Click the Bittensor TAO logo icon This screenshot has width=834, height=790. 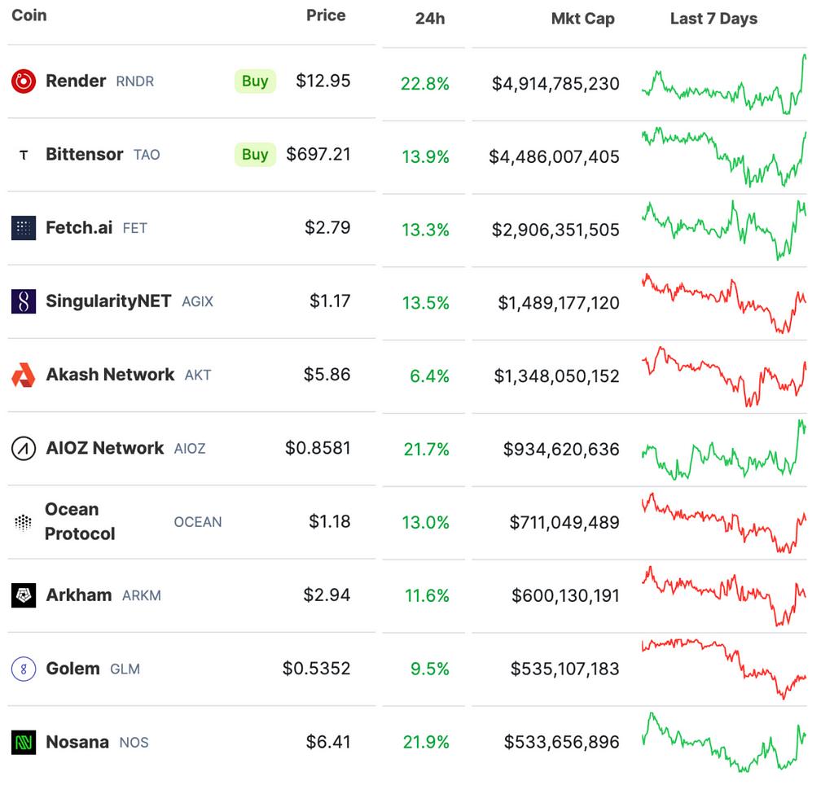coord(24,155)
